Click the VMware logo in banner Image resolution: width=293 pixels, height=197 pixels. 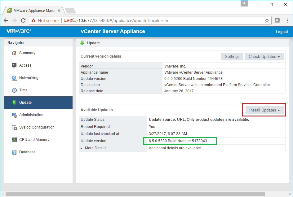click(19, 31)
